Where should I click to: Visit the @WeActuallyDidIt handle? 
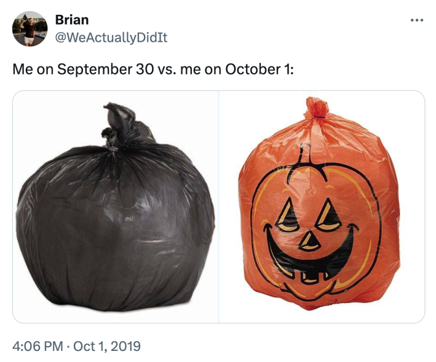111,38
